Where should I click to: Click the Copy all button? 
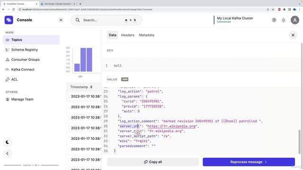tap(153, 162)
